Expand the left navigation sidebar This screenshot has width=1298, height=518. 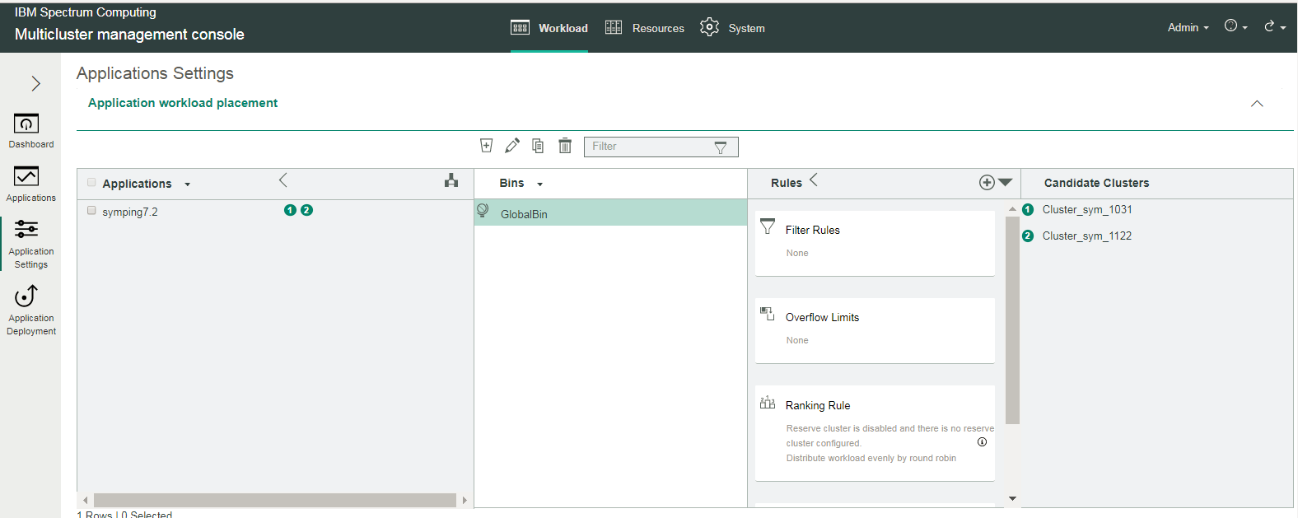pos(35,83)
